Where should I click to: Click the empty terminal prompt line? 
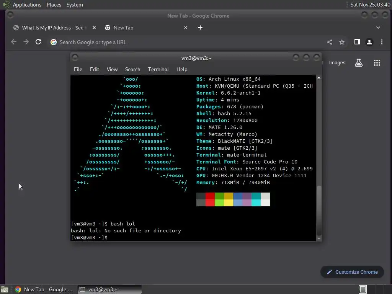pyautogui.click(x=90, y=238)
